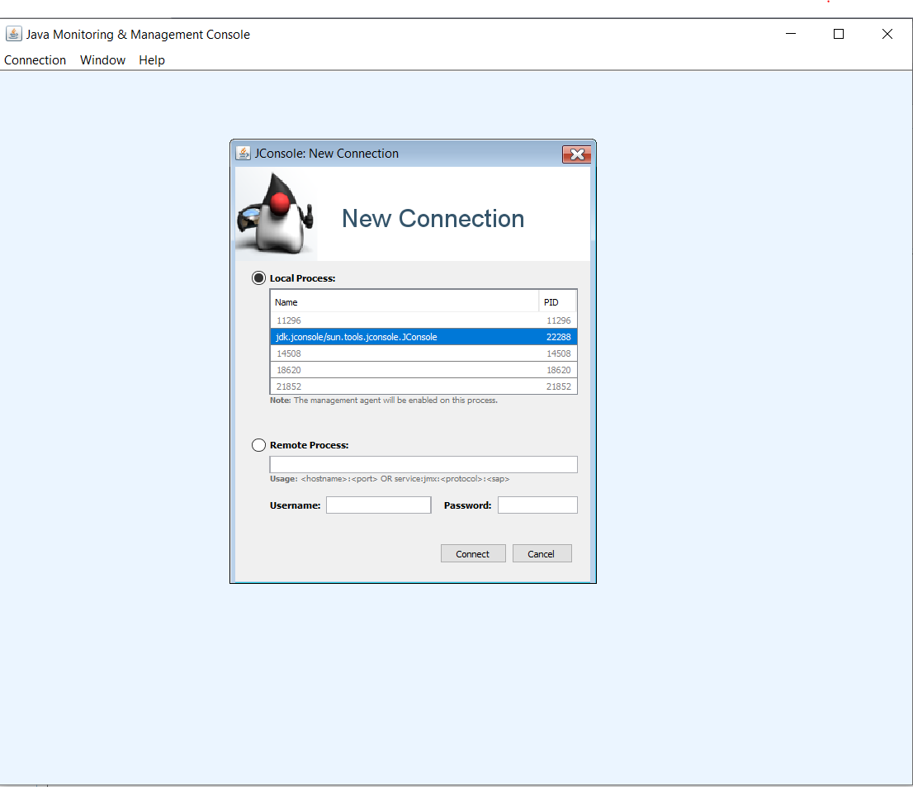
Task: Click the Name column header
Action: point(404,301)
